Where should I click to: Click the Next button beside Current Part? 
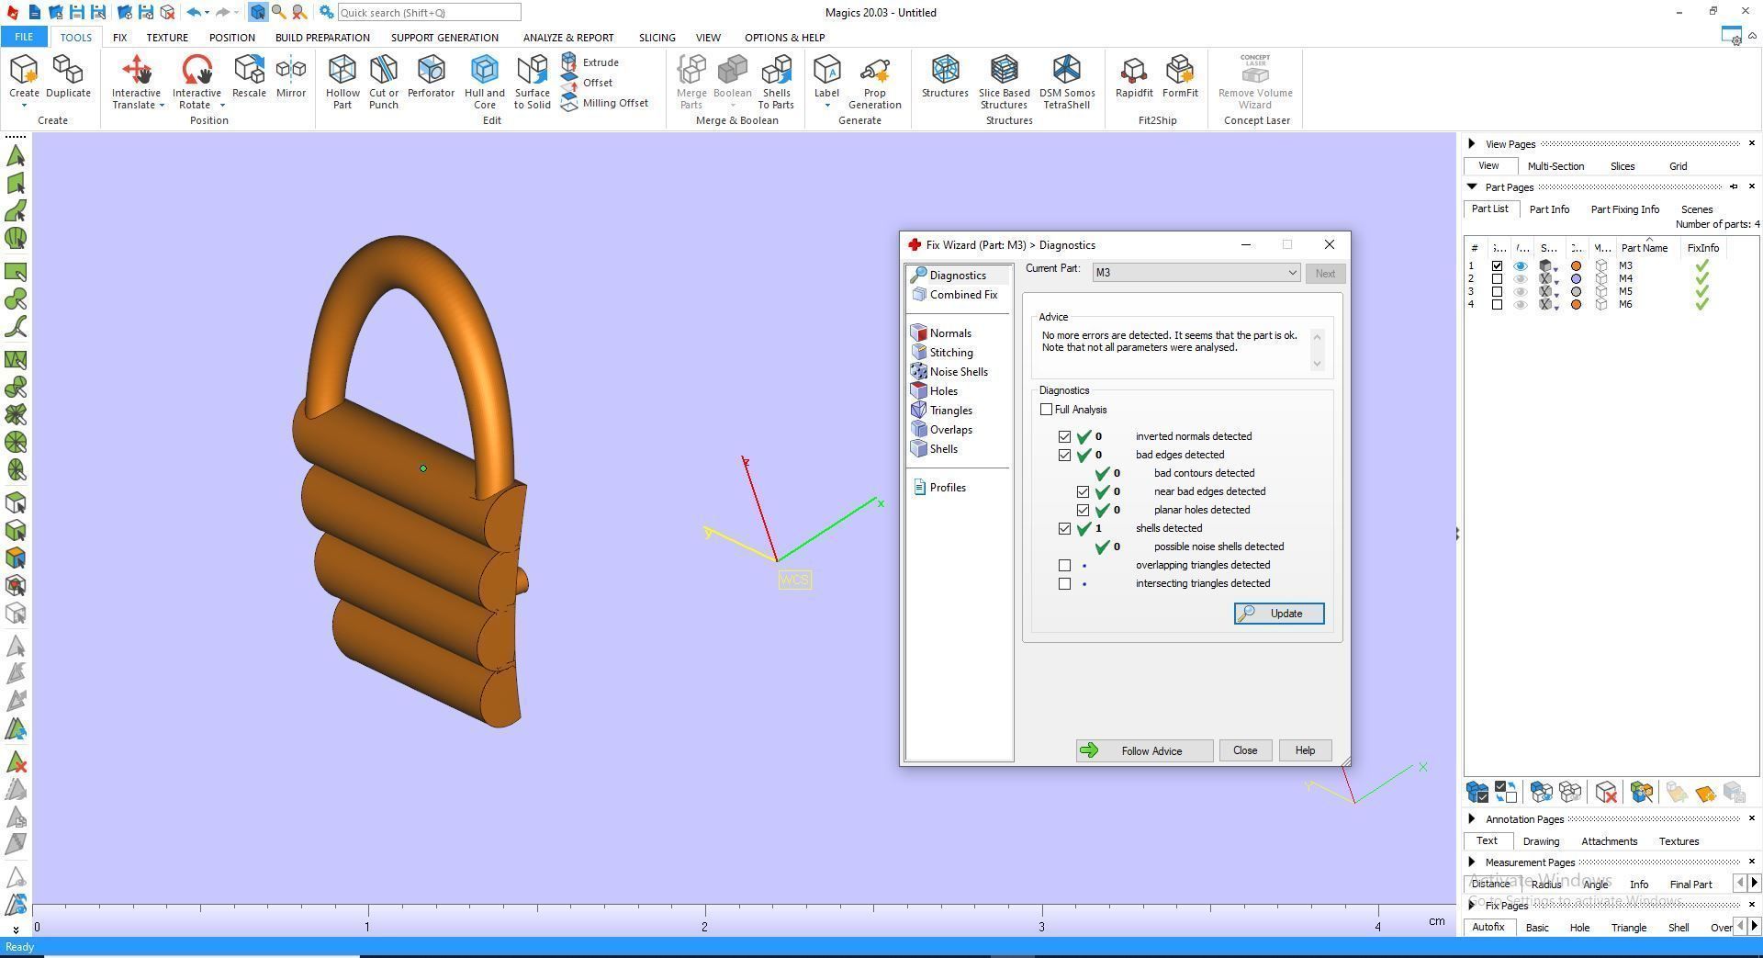click(1325, 274)
